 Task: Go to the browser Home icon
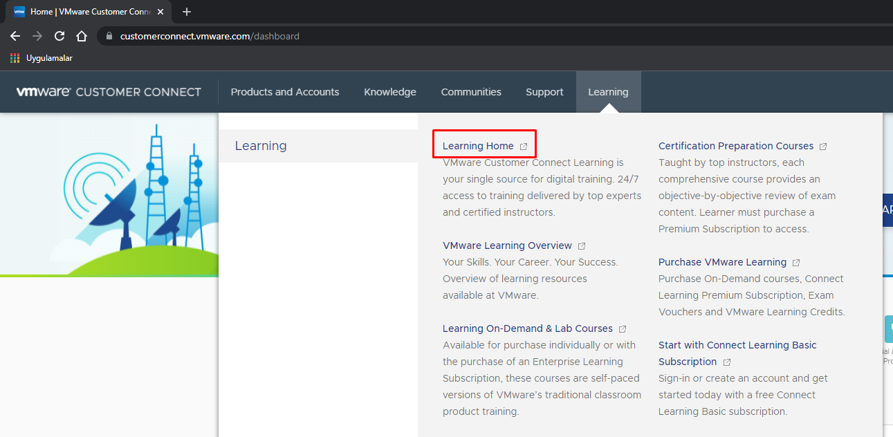click(x=82, y=36)
